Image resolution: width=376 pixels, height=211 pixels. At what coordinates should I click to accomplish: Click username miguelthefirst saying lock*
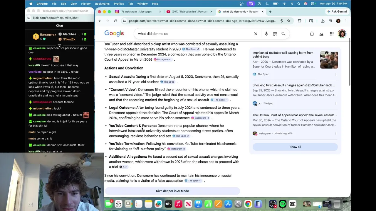click(43, 108)
